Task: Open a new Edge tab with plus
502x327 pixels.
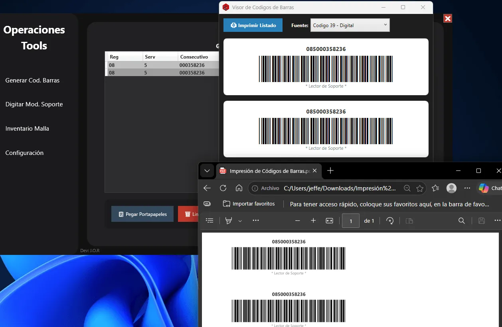Action: click(x=330, y=171)
